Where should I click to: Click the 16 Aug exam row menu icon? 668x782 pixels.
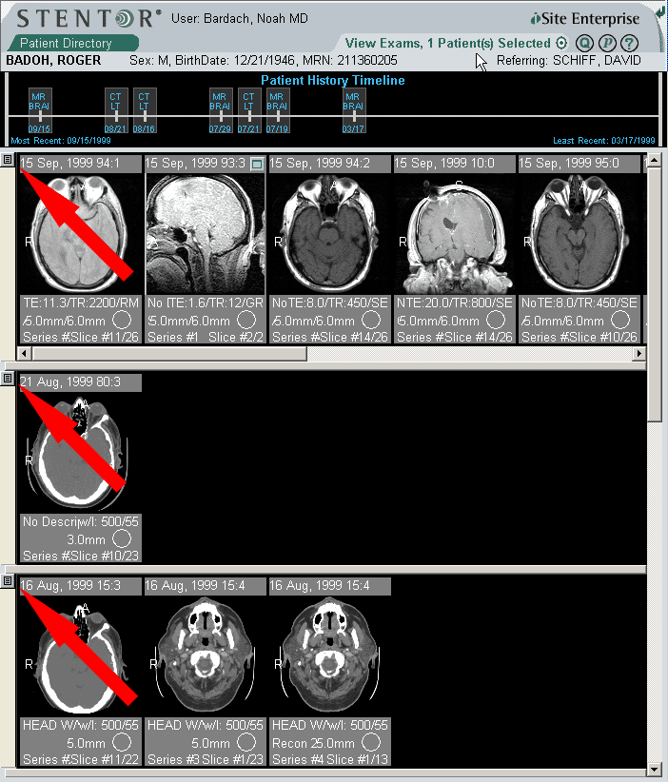coord(8,580)
